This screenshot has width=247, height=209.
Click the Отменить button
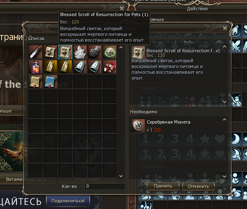[198, 186]
